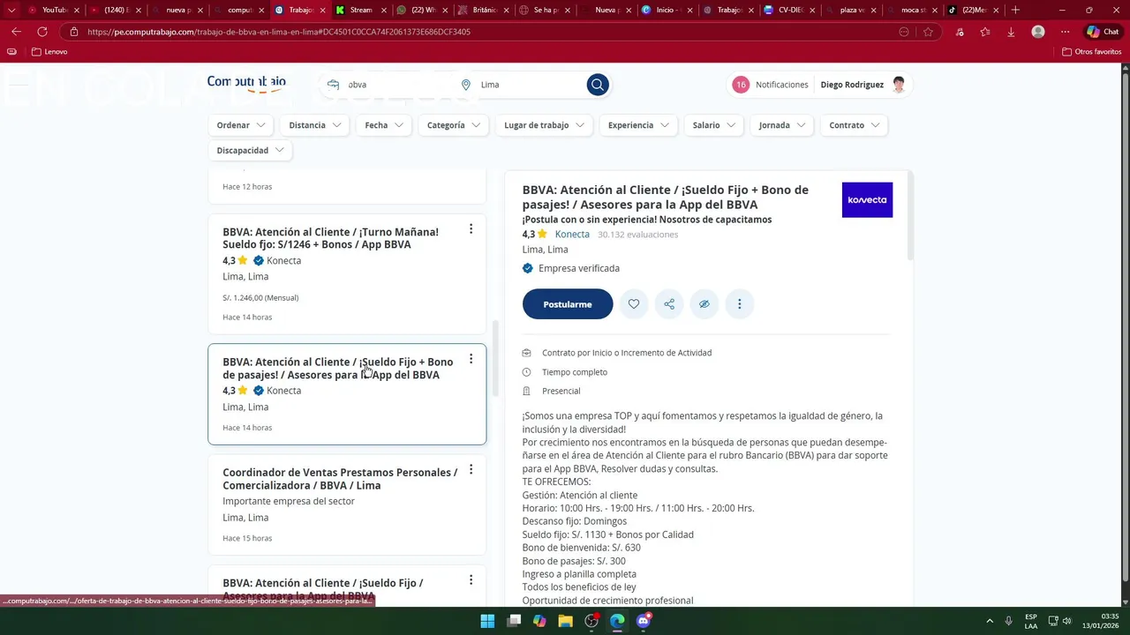The width and height of the screenshot is (1130, 635).
Task: Click the job search field briefcase icon
Action: coord(333,85)
